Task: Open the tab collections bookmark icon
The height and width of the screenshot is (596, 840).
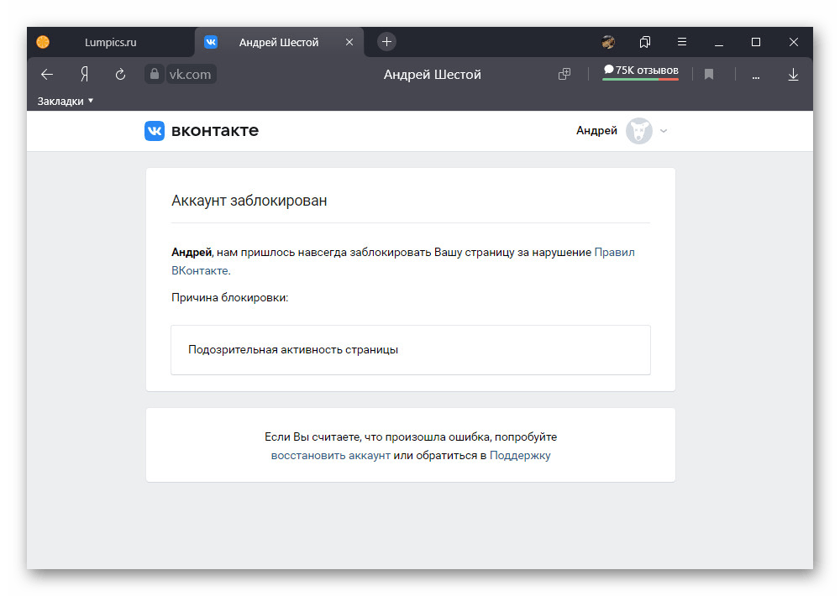Action: [x=645, y=42]
